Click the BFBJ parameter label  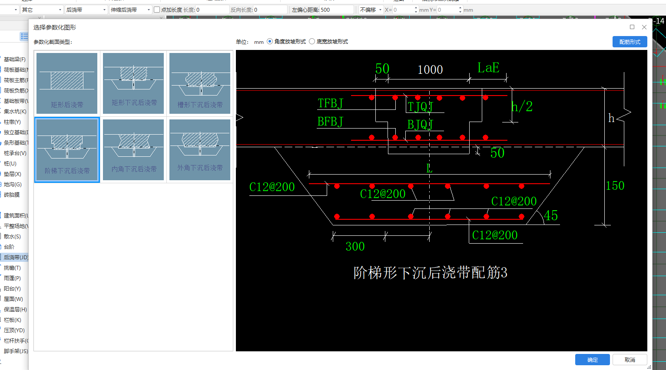330,122
